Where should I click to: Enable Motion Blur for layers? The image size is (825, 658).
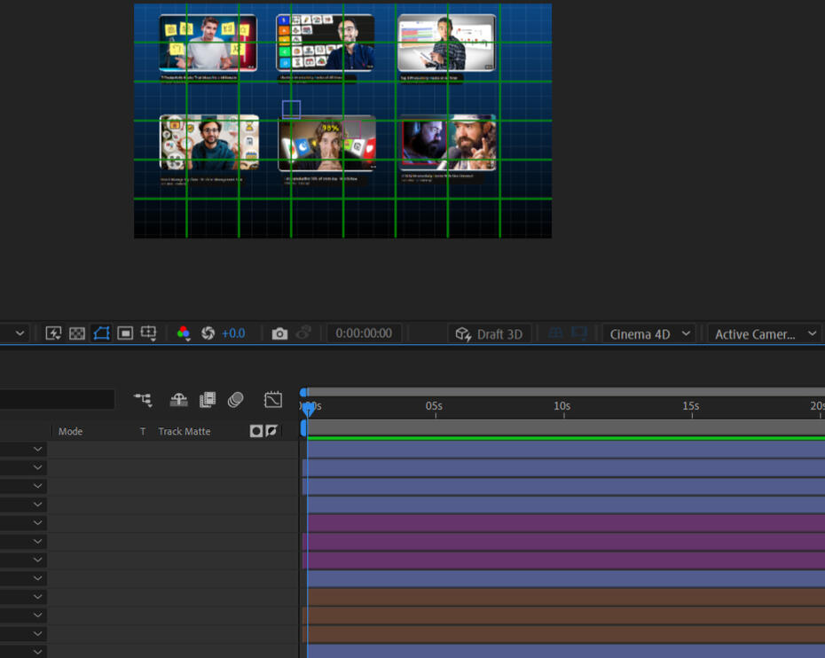click(x=235, y=400)
